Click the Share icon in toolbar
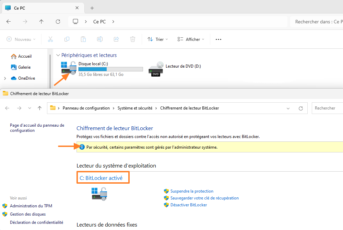343x230 pixels. [x=116, y=39]
